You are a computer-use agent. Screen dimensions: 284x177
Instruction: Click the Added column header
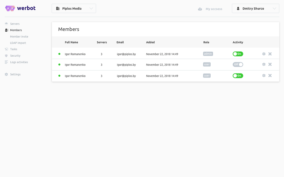click(150, 42)
